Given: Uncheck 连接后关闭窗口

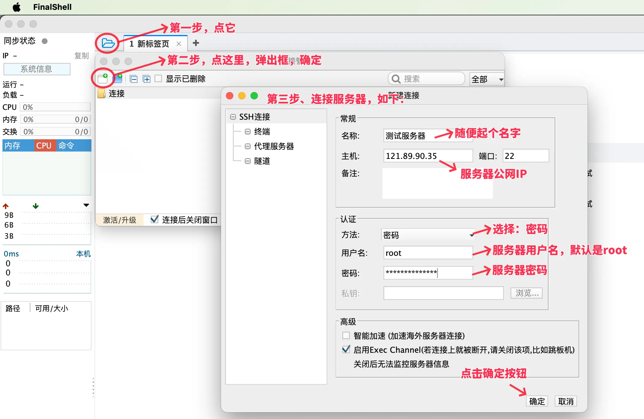Looking at the screenshot, I should [x=154, y=219].
